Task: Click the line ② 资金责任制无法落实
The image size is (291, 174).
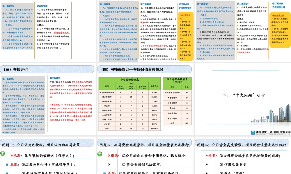Action: [142, 164]
